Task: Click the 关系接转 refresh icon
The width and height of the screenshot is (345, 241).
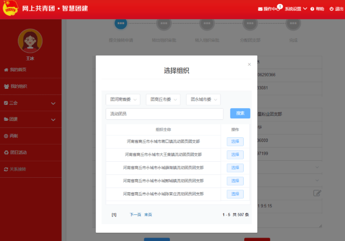Action: pos(6,169)
